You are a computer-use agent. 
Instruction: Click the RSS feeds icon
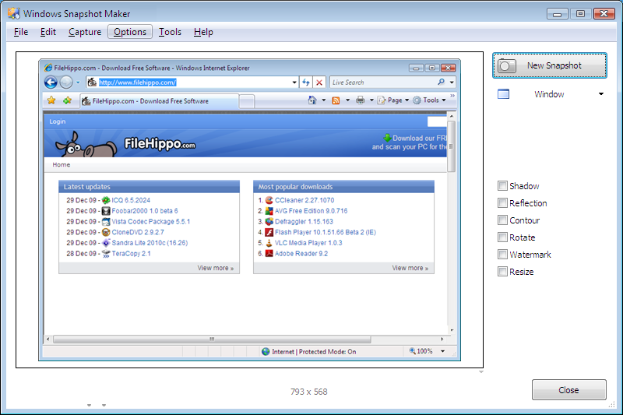[x=336, y=100]
